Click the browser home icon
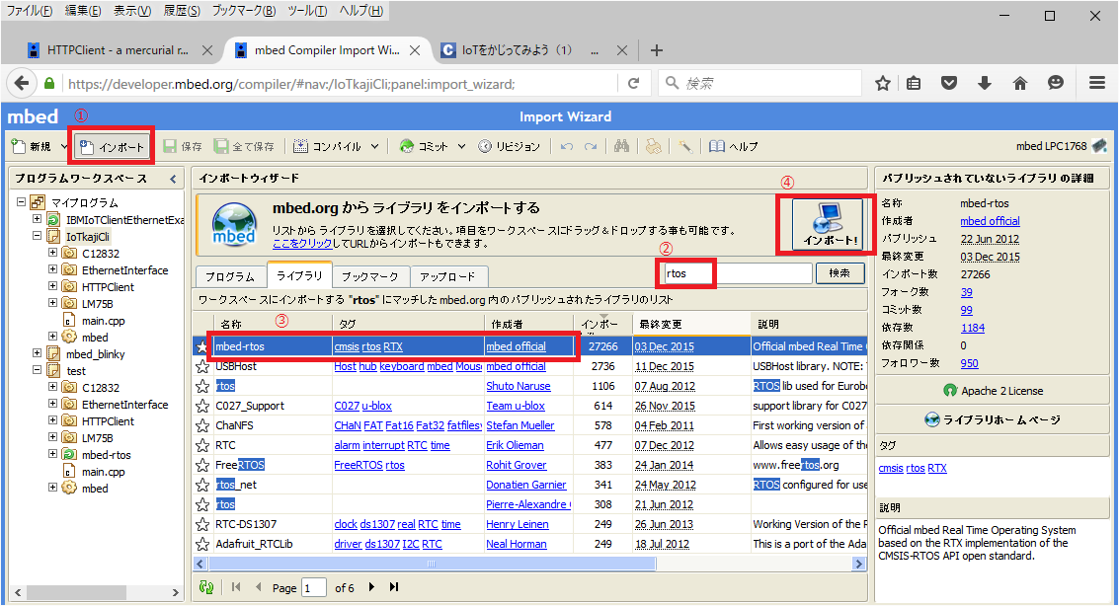Screen dimensions: 1119x606 1020,84
